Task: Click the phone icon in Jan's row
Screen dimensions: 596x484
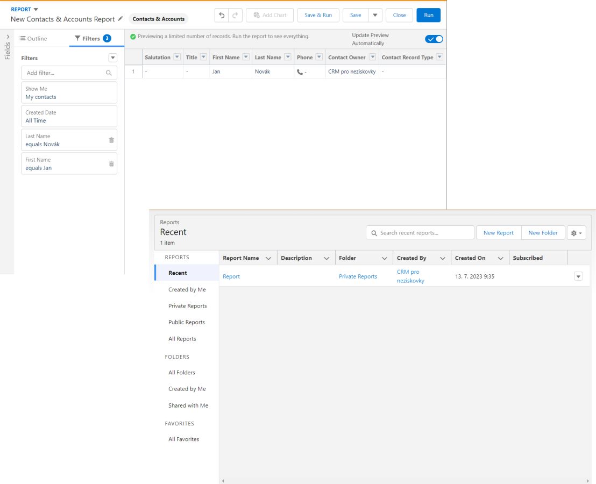Action: click(x=300, y=72)
